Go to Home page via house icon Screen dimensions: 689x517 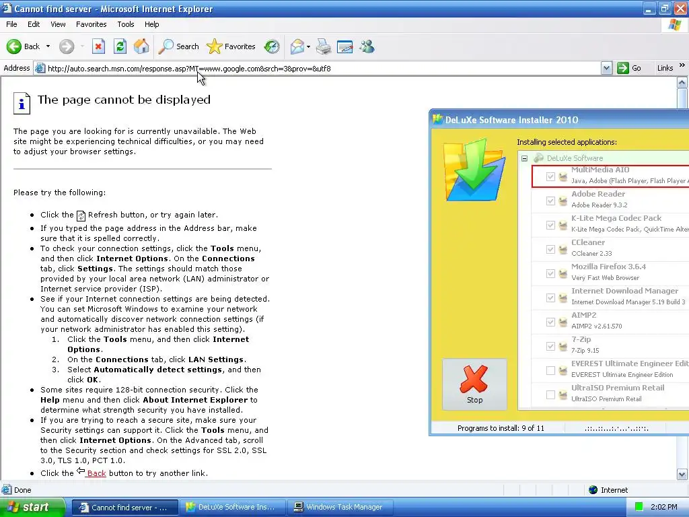[141, 46]
